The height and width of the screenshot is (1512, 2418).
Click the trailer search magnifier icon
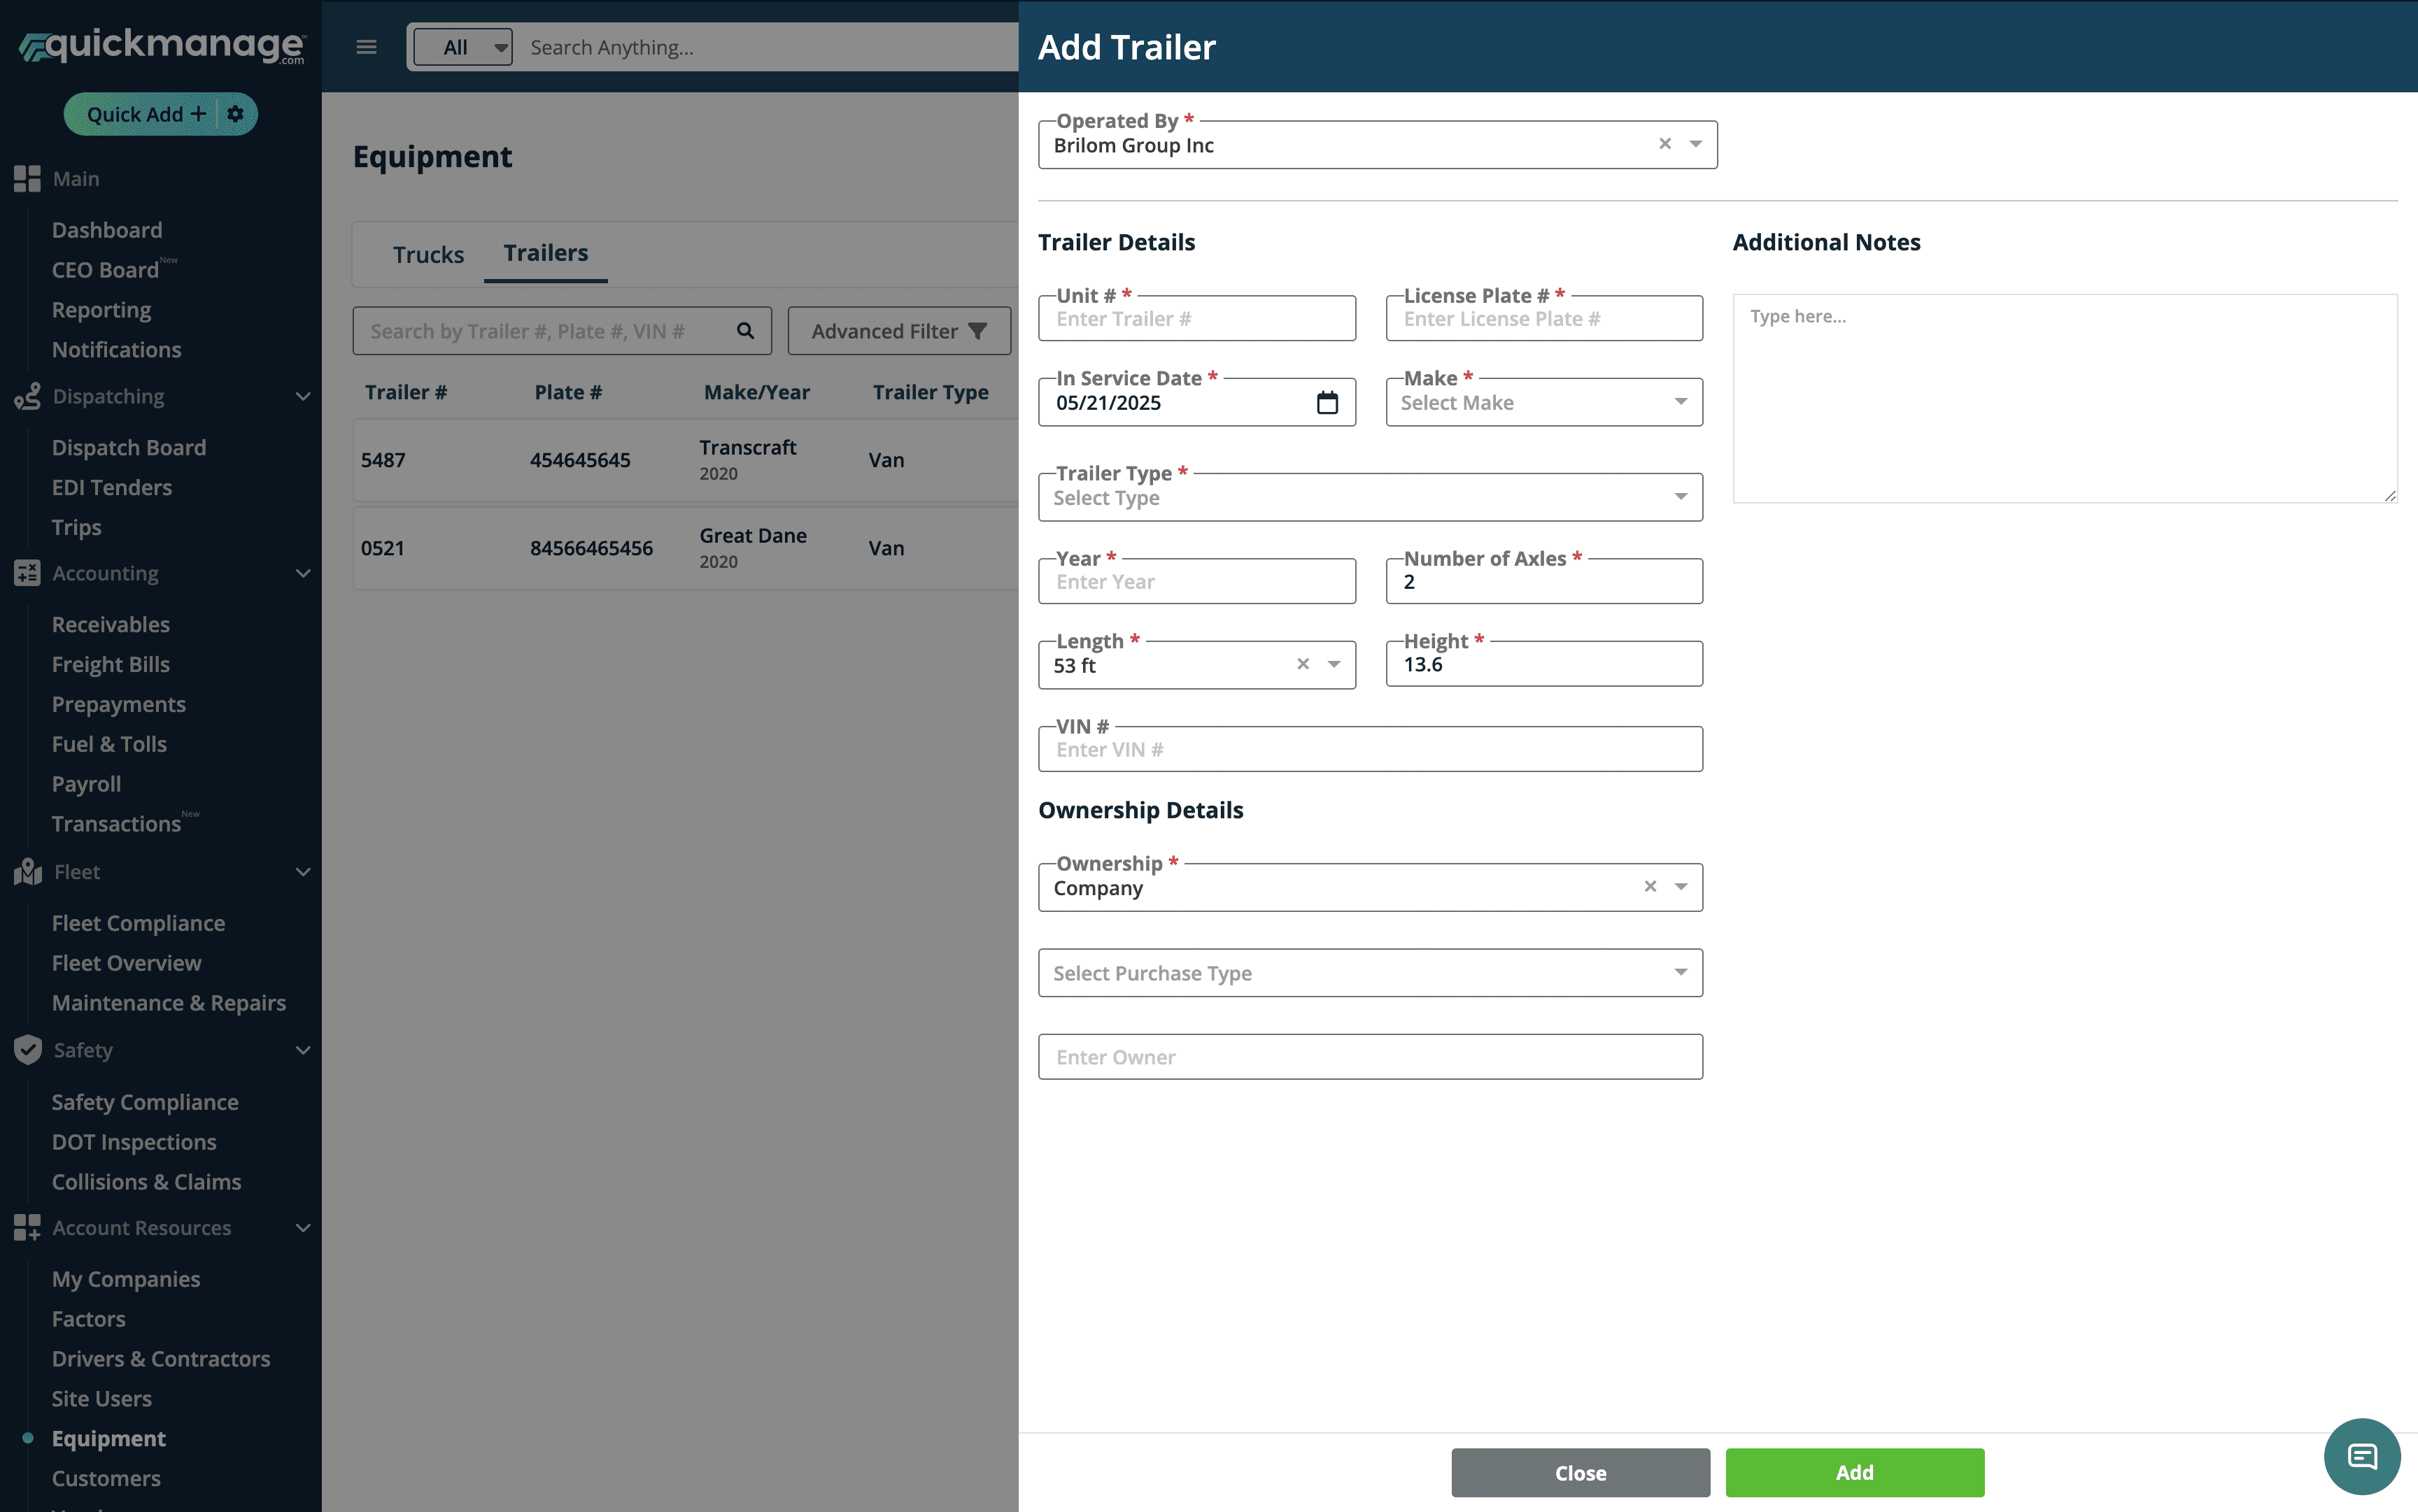(x=745, y=331)
